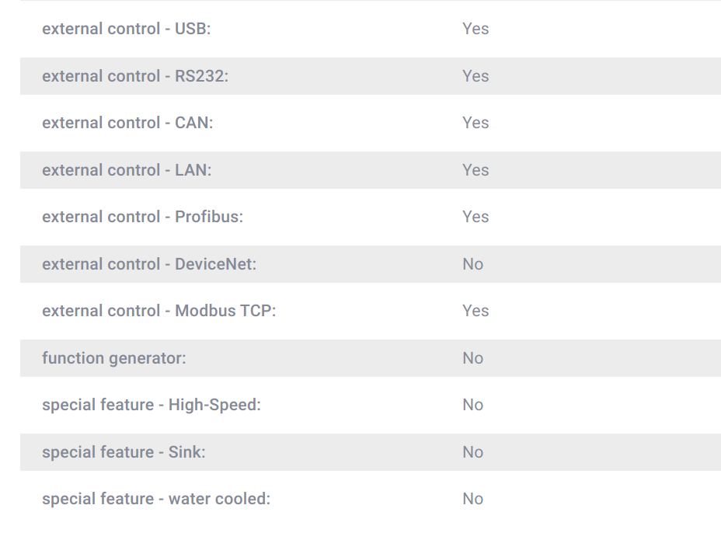This screenshot has width=721, height=533.
Task: Click the 'external control - USB:' label
Action: tap(127, 29)
